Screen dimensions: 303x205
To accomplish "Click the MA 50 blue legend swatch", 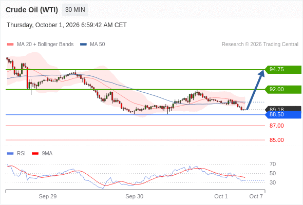I will pos(84,45).
